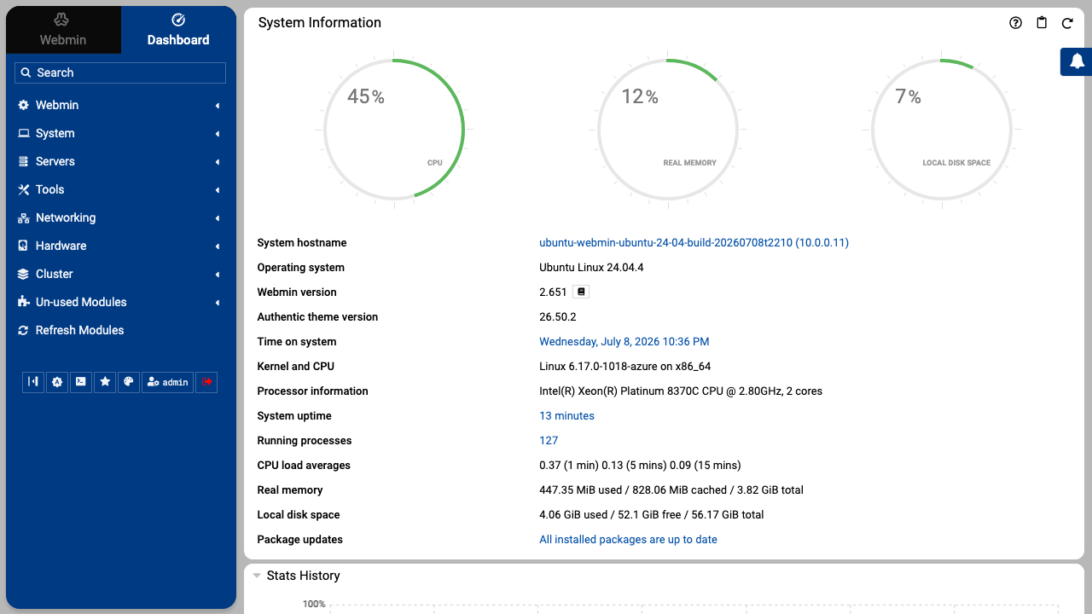Switch to the Dashboard tab

[178, 30]
